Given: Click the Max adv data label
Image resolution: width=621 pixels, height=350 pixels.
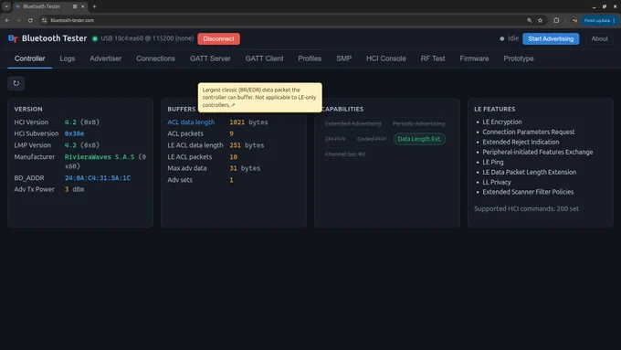Looking at the screenshot, I should coord(187,168).
